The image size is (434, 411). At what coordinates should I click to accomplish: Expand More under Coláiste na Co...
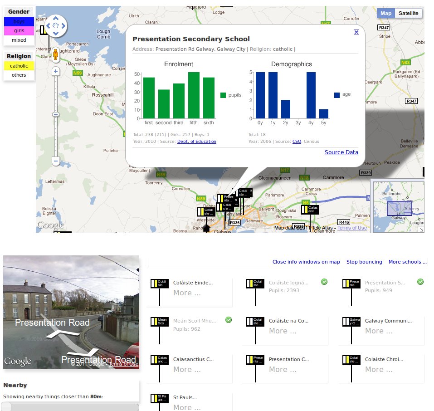point(283,331)
